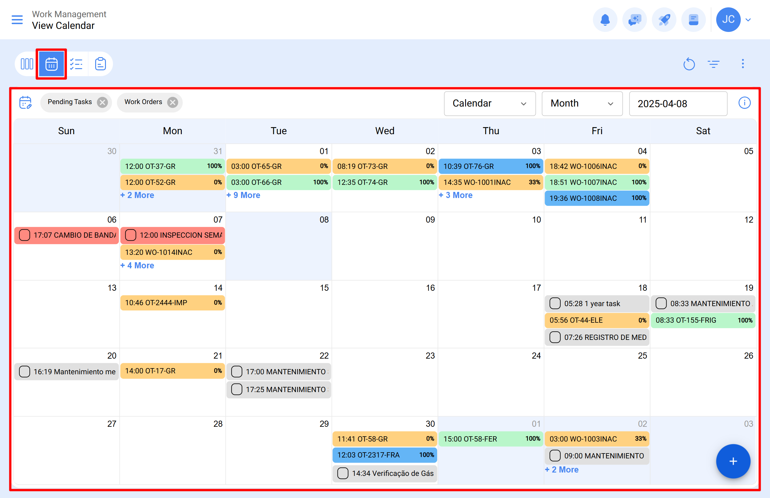Open the hamburger navigation menu
This screenshot has height=498, width=770.
(17, 20)
